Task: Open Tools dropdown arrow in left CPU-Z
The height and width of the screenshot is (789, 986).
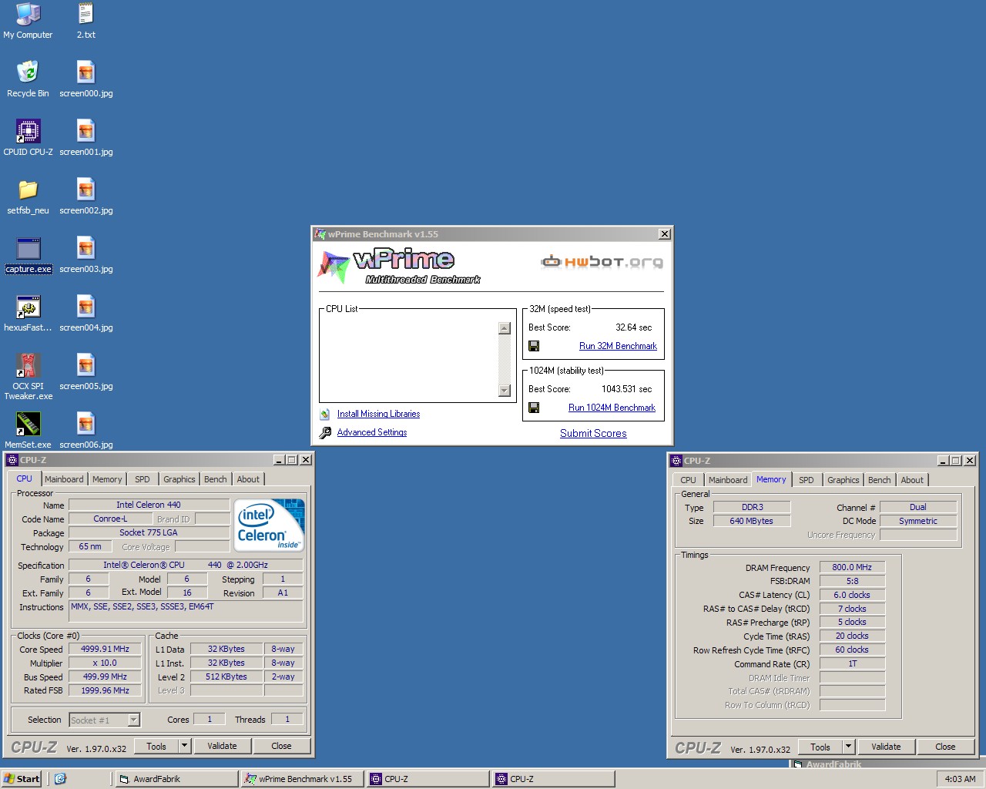Action: point(184,746)
